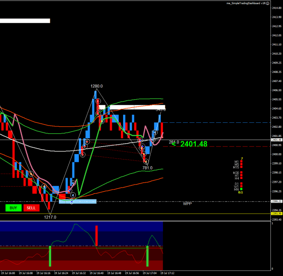Click the red histogram bar in oscillator
Viewport: 283px width, 276px height.
96,236
